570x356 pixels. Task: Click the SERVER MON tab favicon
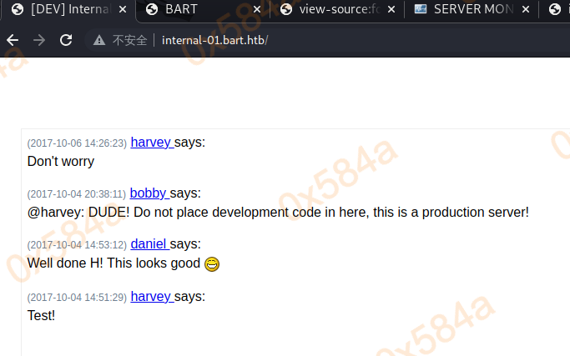(x=420, y=10)
